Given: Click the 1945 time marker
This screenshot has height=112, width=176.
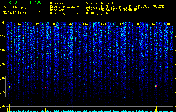Looking at the screenshot, I should pos(86,24).
